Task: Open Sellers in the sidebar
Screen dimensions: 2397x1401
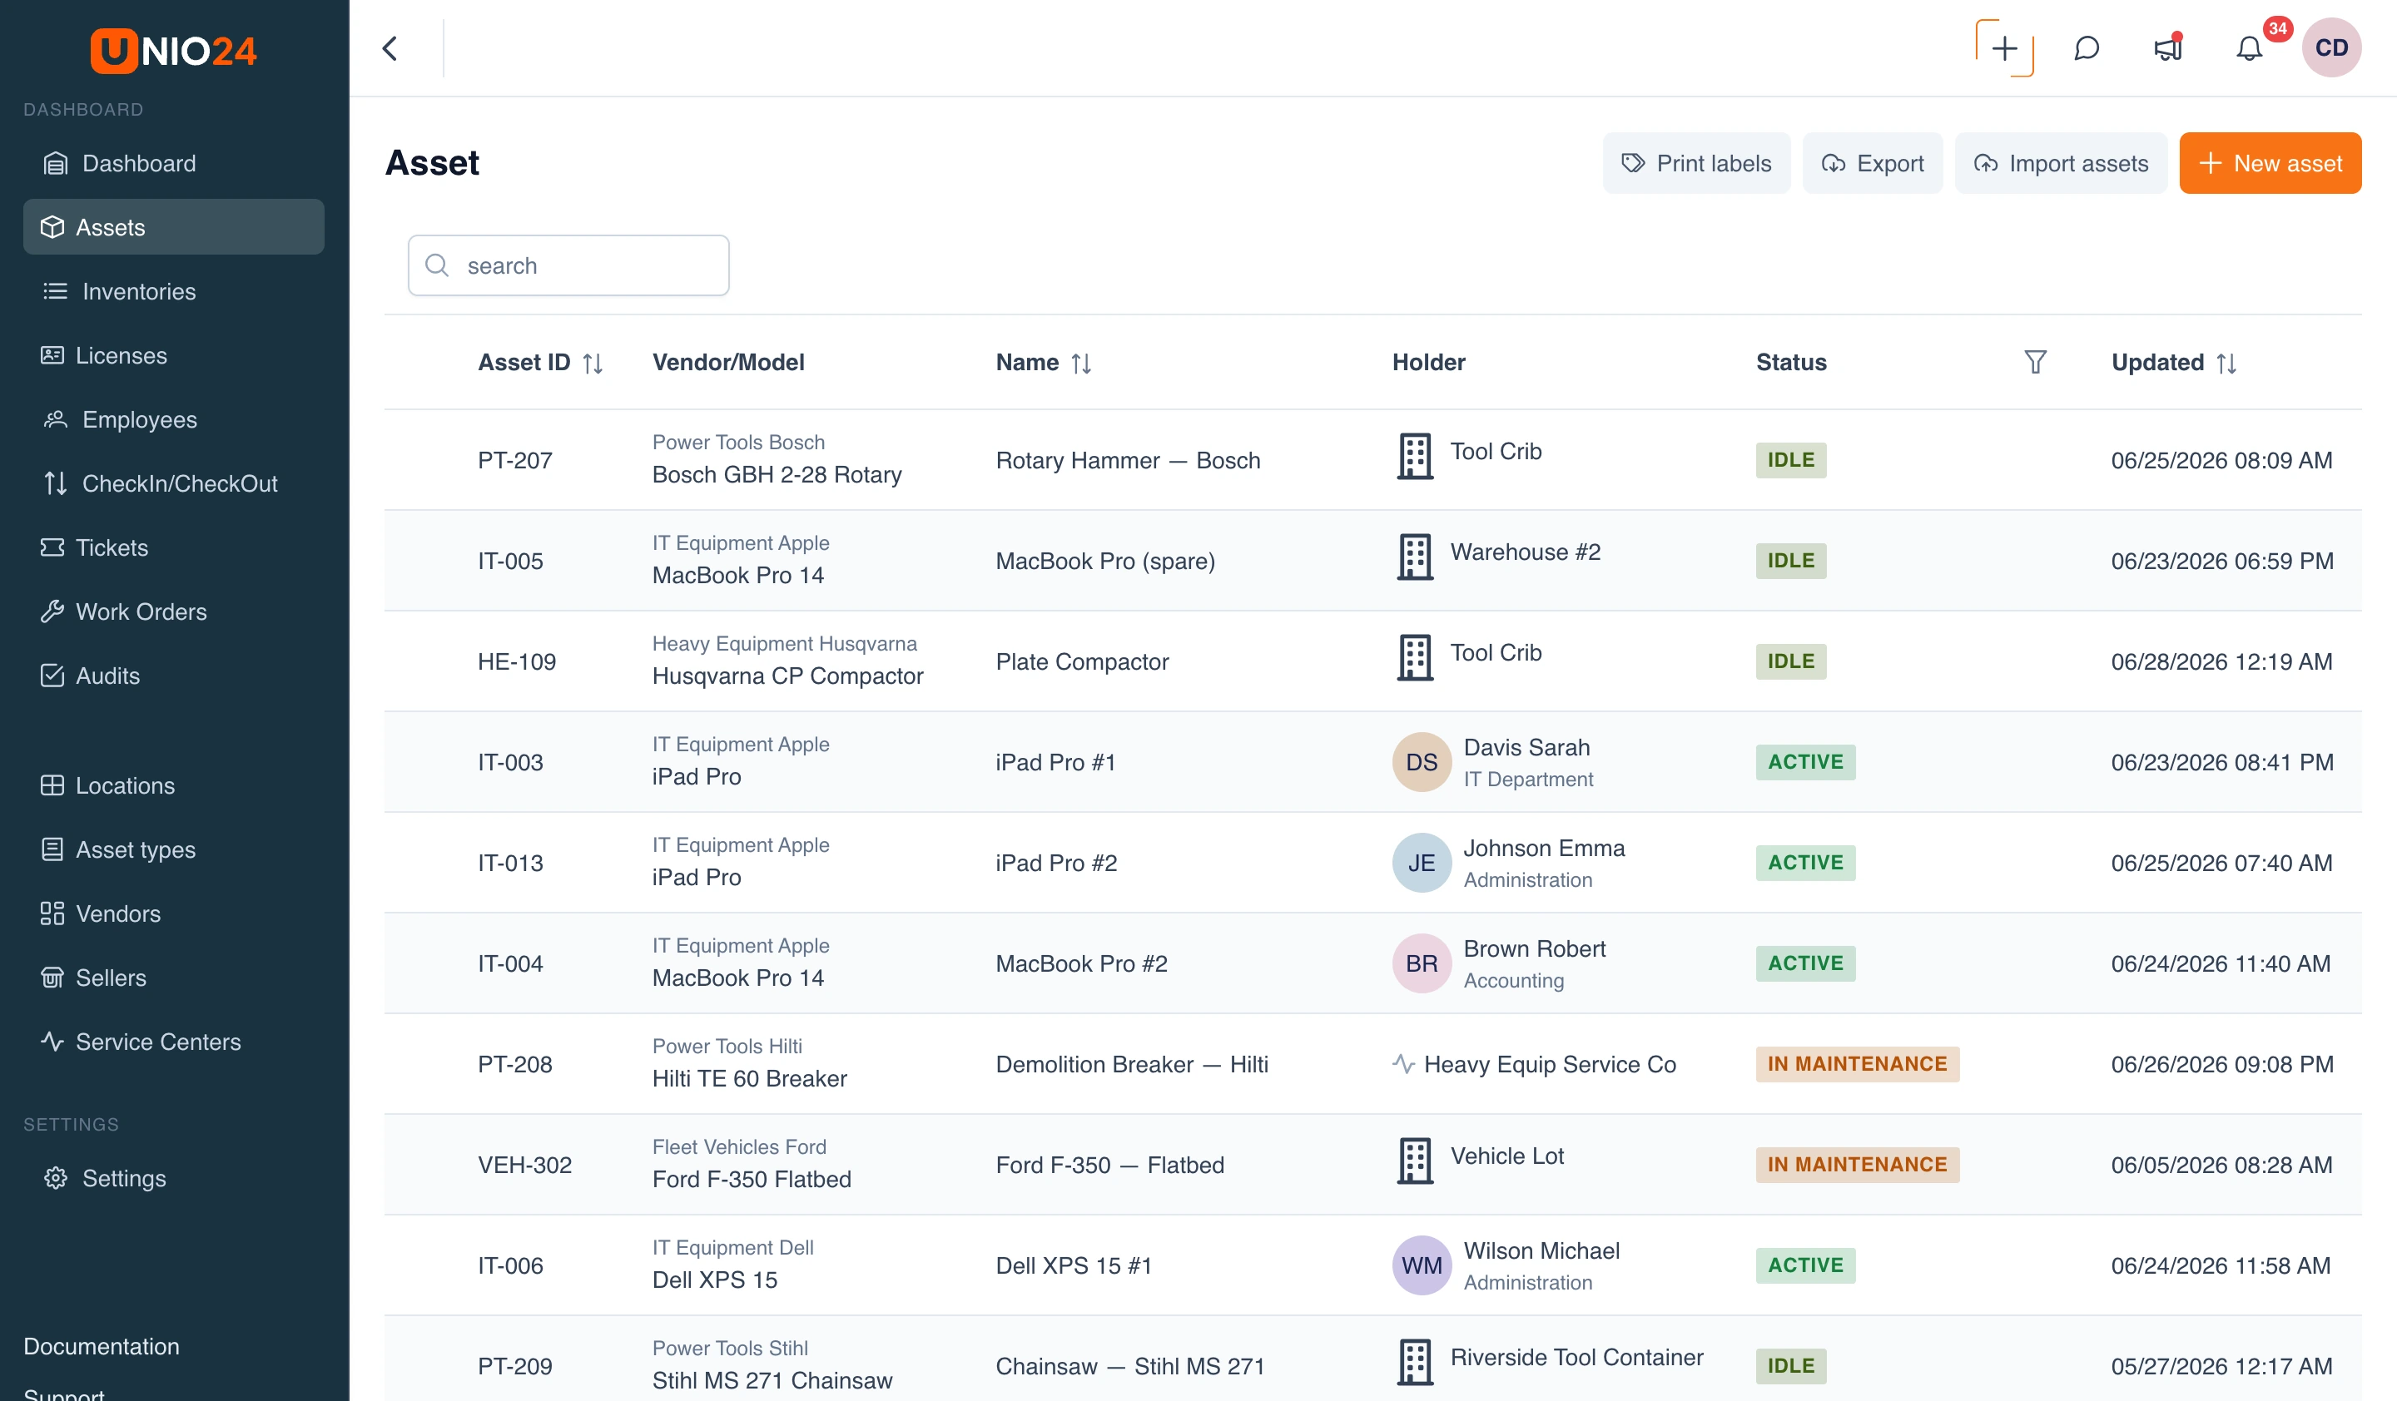Action: [173, 978]
